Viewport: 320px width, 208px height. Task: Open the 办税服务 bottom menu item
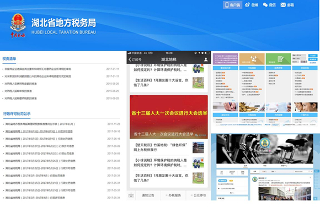coord(173,195)
